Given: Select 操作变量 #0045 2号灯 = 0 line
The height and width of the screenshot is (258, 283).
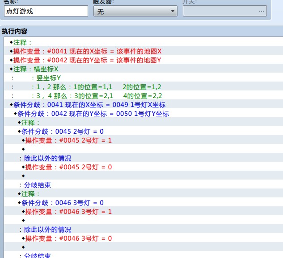Looking at the screenshot, I should pos(144,167).
